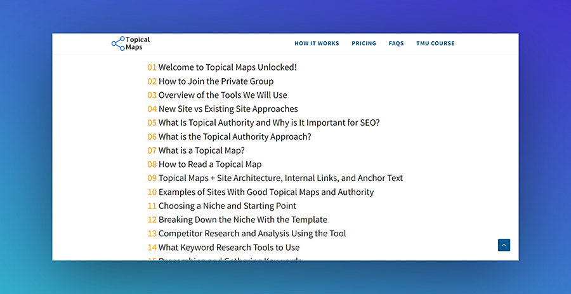Open the TMU COURSE menu item
This screenshot has height=294, width=571.
(435, 43)
